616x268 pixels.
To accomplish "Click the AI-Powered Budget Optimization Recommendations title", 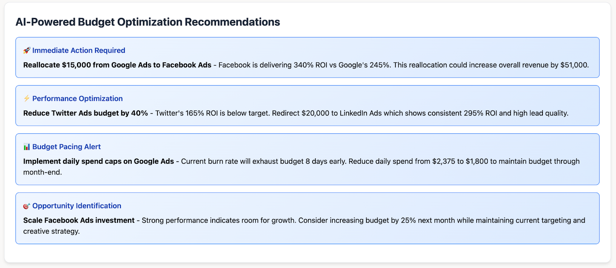I will 147,22.
